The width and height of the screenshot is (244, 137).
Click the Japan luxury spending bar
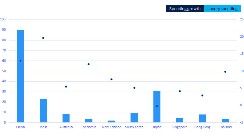click(x=157, y=107)
